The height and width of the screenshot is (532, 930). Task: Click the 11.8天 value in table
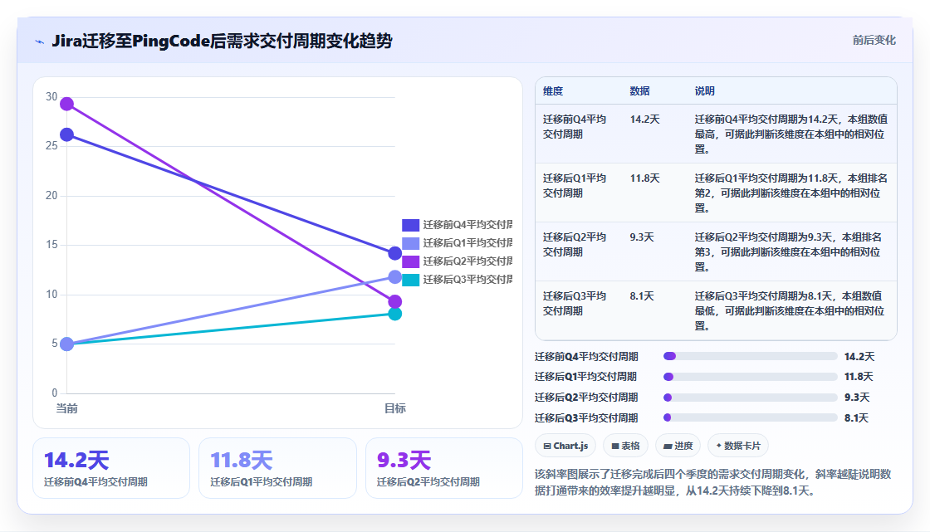click(x=644, y=178)
